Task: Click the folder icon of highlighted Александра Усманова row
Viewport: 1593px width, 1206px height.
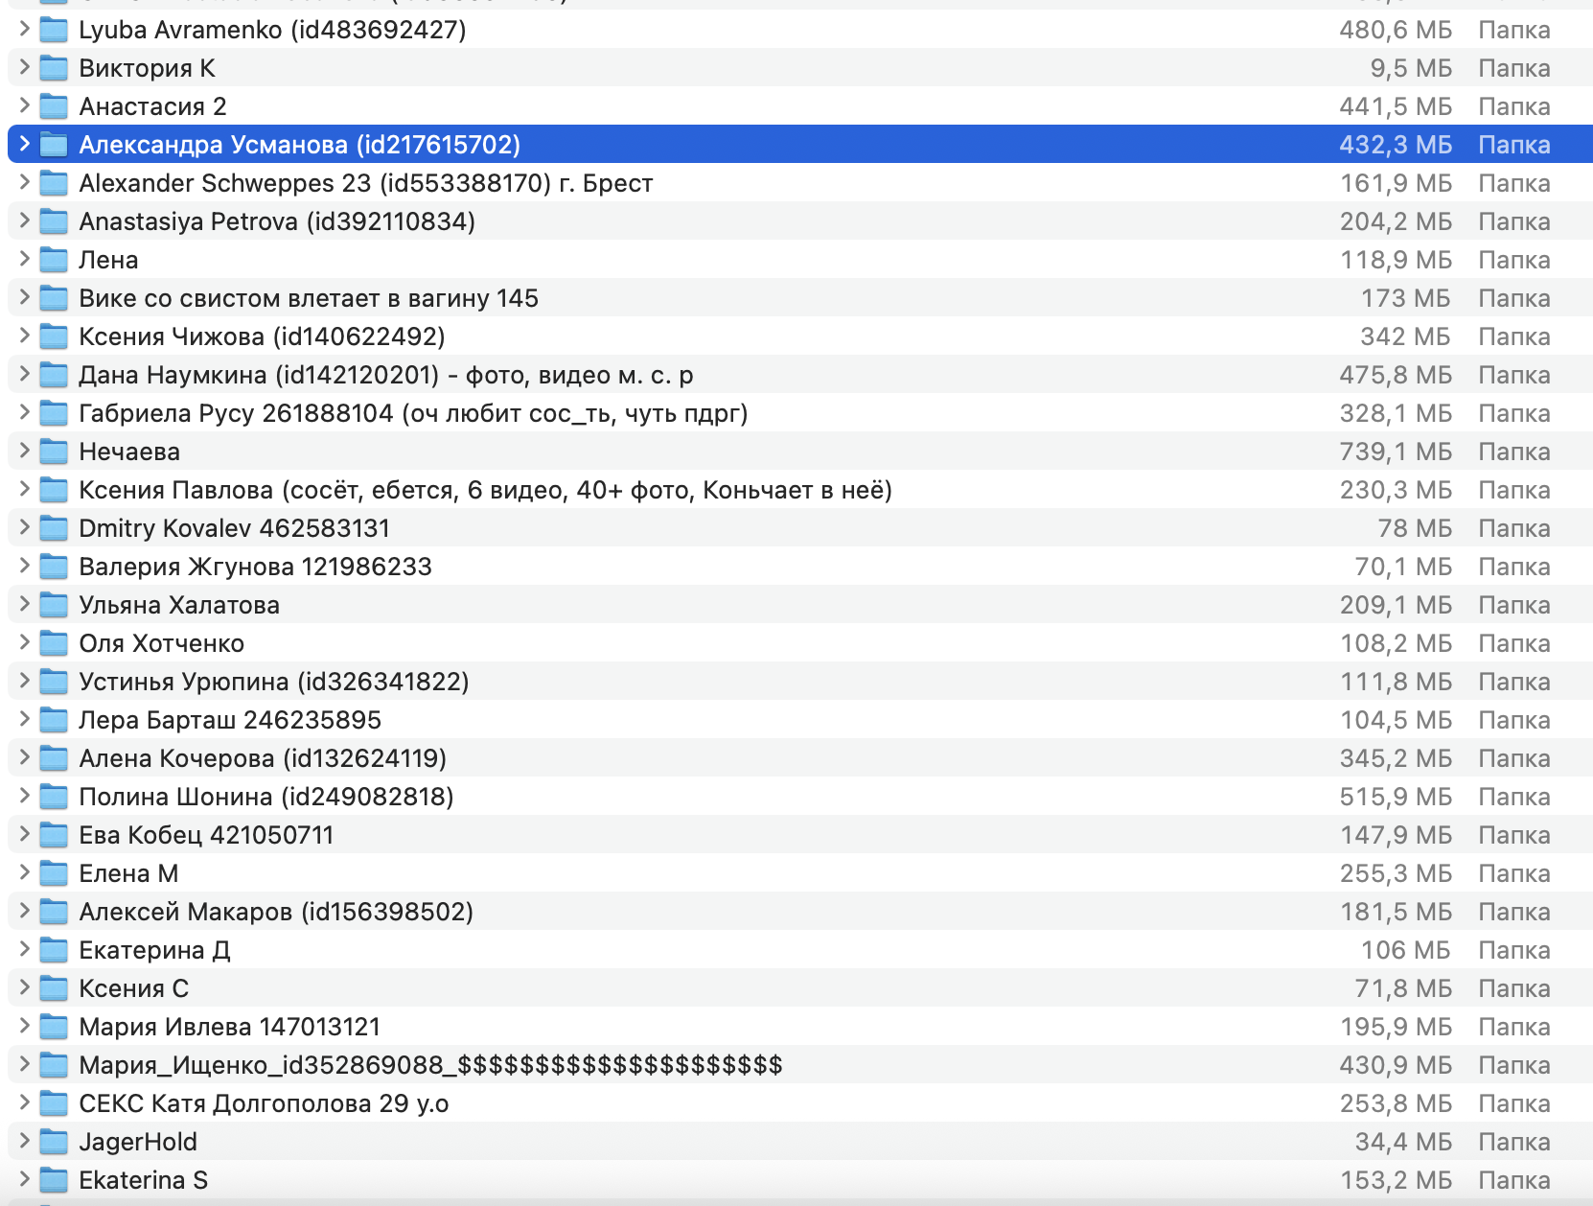Action: click(54, 145)
